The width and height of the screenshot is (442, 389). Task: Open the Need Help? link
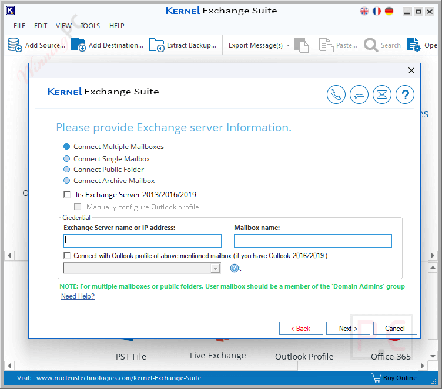(x=78, y=296)
